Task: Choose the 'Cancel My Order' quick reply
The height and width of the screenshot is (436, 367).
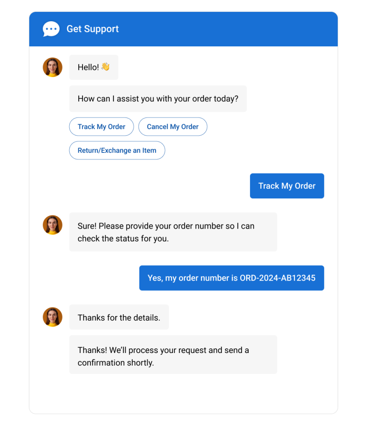Action: point(173,127)
